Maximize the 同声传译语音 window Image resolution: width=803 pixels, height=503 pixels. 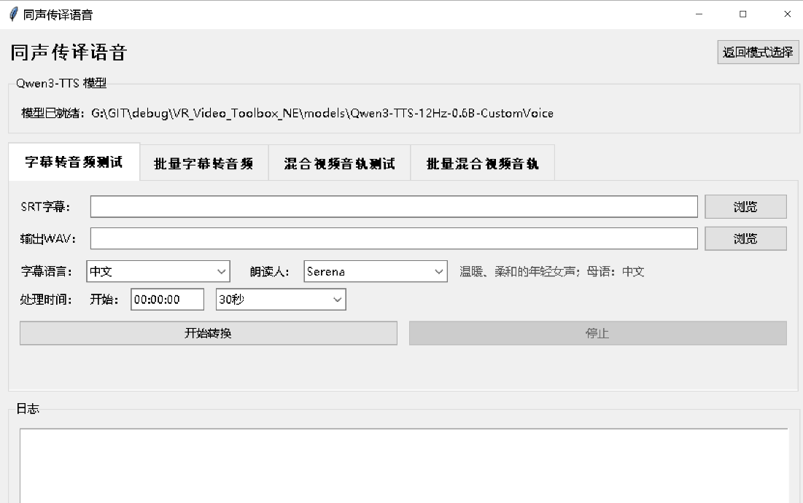tap(743, 15)
